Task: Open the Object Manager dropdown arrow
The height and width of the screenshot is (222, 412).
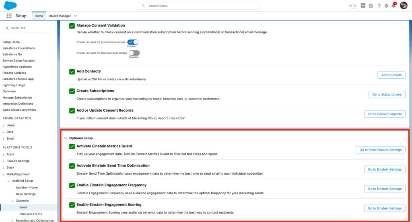Action: pos(75,16)
